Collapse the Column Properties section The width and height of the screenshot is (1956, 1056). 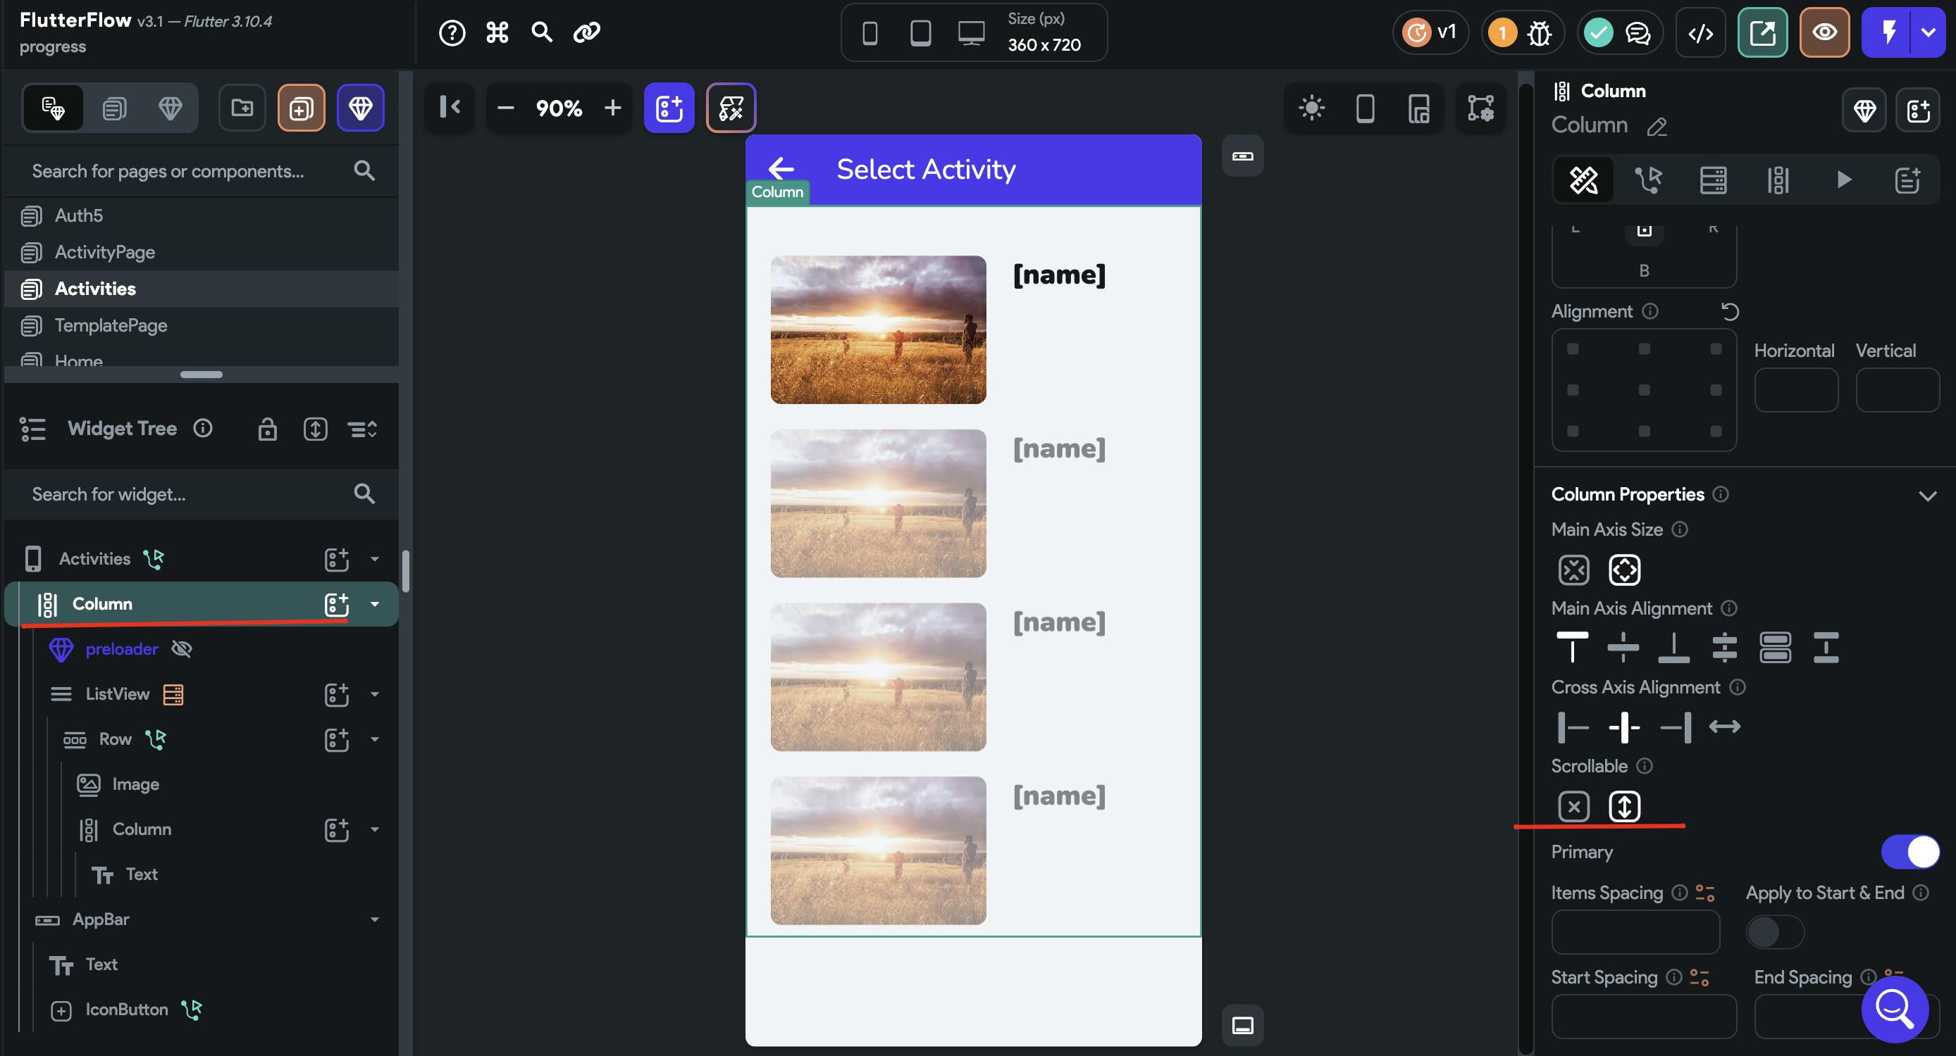[x=1926, y=496]
